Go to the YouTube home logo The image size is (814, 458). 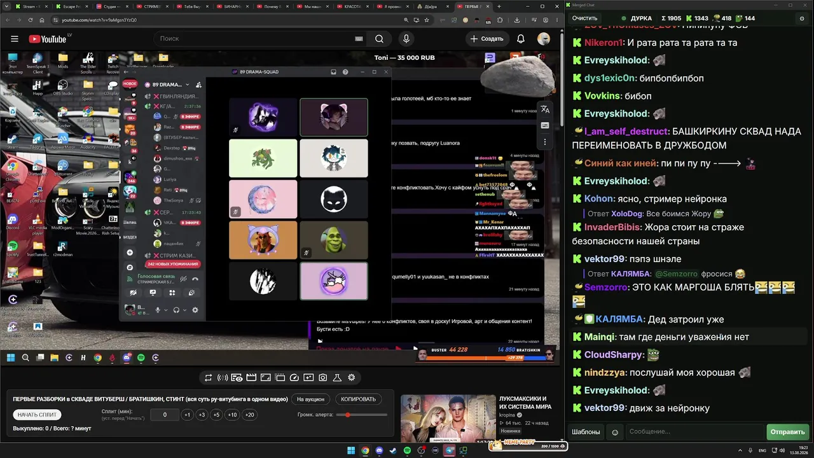tap(48, 39)
